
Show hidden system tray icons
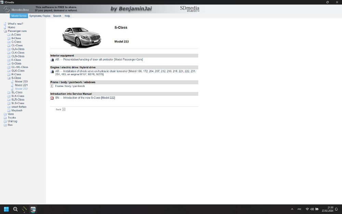pyautogui.click(x=292, y=209)
